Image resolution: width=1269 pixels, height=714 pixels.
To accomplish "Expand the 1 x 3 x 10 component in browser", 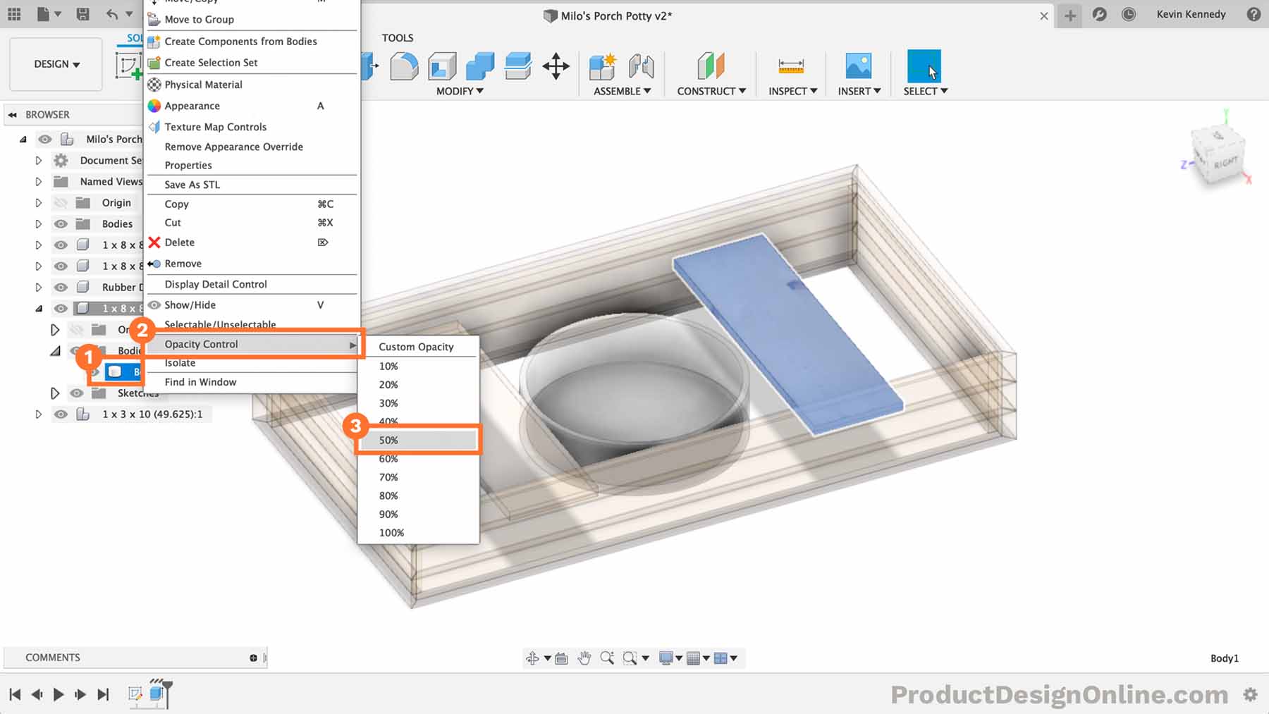I will coord(39,414).
